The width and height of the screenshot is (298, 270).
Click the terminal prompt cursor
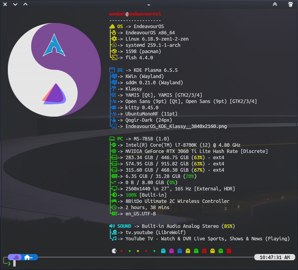[x=14, y=264]
